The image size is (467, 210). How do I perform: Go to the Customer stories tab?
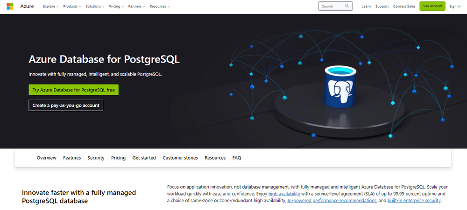click(180, 158)
